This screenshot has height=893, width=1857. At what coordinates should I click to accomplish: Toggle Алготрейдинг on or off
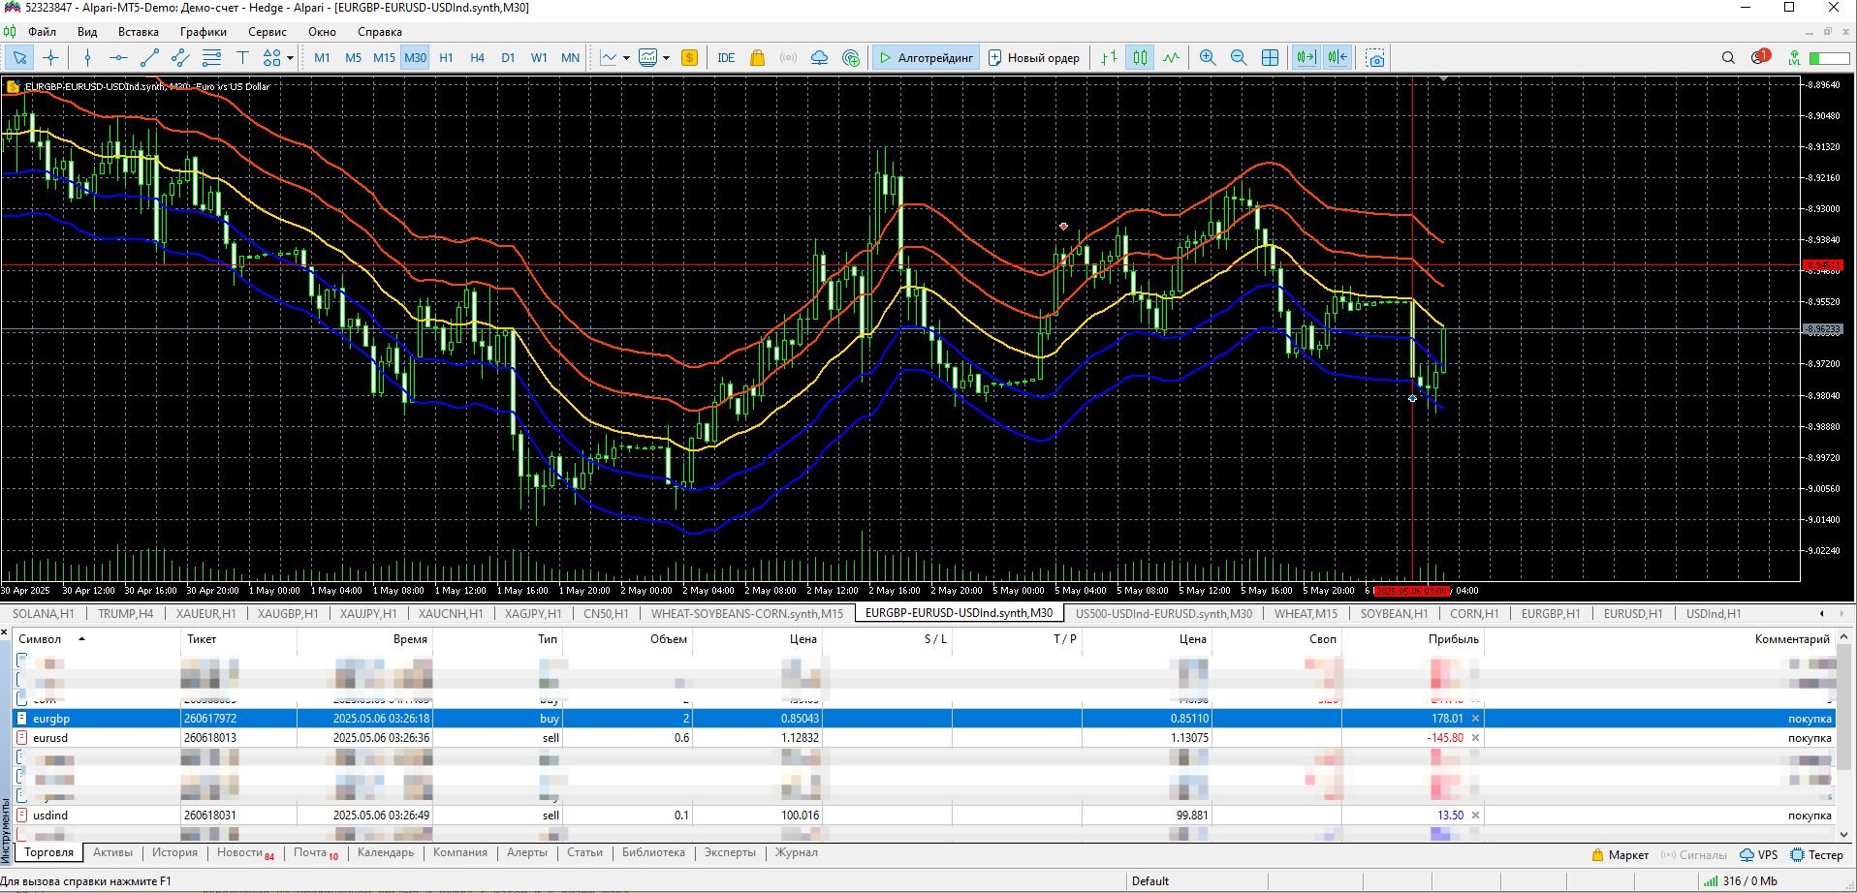tap(926, 58)
